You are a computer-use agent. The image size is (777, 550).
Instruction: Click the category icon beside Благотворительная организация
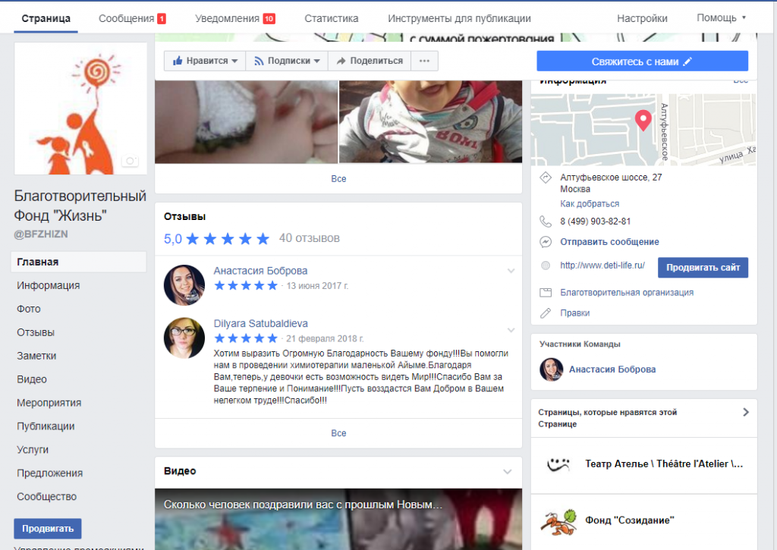coord(546,292)
